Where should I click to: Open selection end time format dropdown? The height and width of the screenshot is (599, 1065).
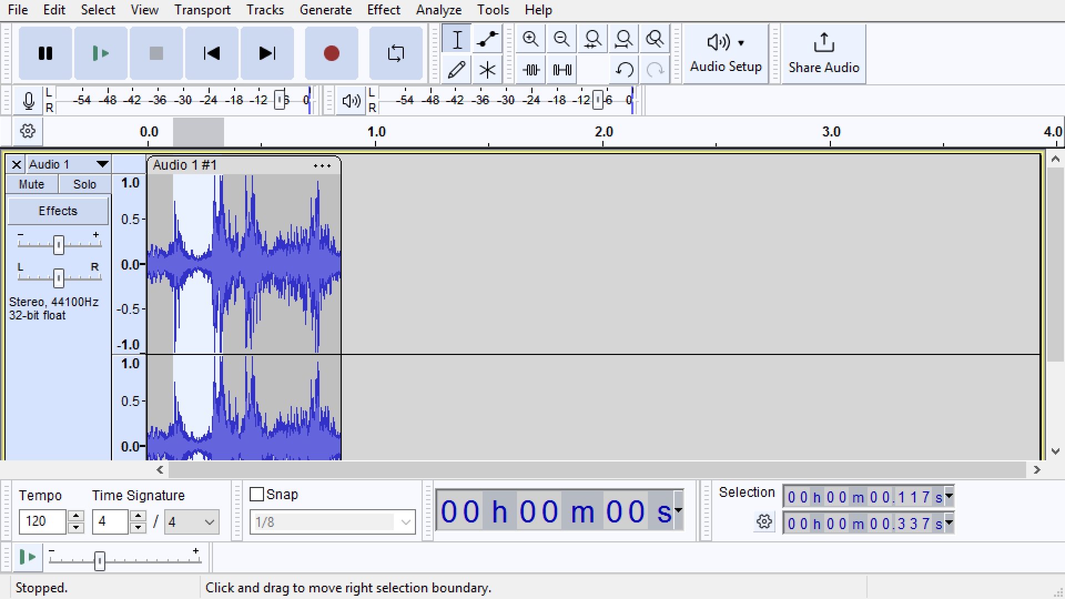pyautogui.click(x=949, y=522)
